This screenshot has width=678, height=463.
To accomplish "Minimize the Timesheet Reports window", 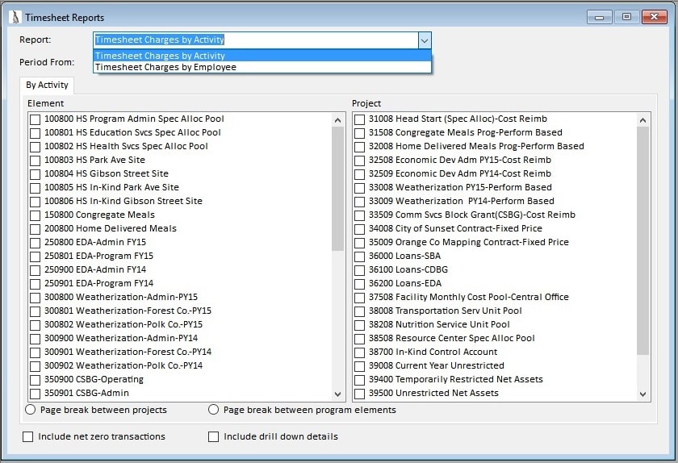I will click(599, 17).
